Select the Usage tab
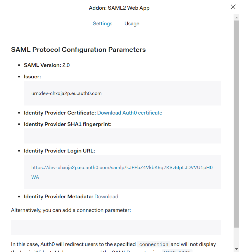The image size is (239, 252). click(132, 24)
